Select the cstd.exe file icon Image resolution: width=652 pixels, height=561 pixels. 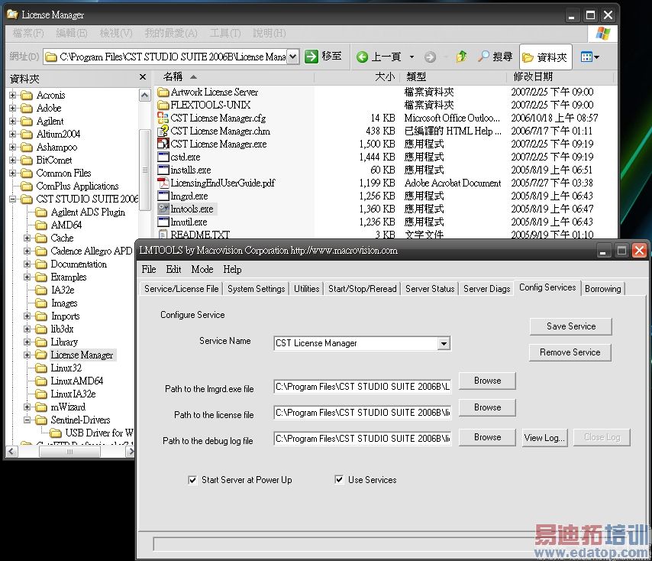pos(163,157)
